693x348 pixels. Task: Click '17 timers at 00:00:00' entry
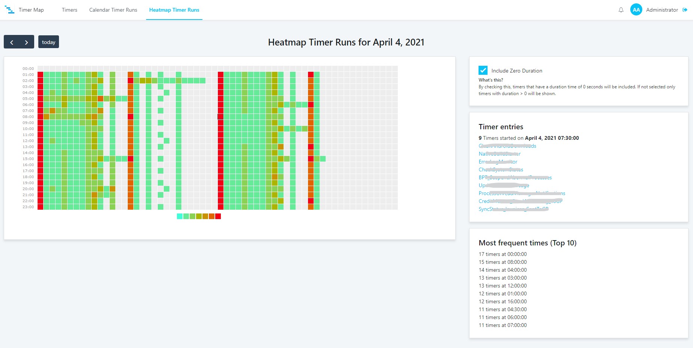[503, 254]
